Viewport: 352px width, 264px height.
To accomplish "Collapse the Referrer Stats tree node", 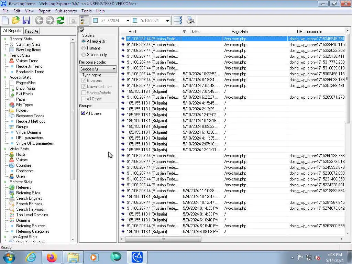I will click(5, 182).
